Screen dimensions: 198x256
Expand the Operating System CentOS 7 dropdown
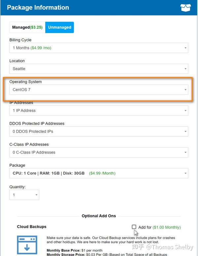pyautogui.click(x=99, y=90)
